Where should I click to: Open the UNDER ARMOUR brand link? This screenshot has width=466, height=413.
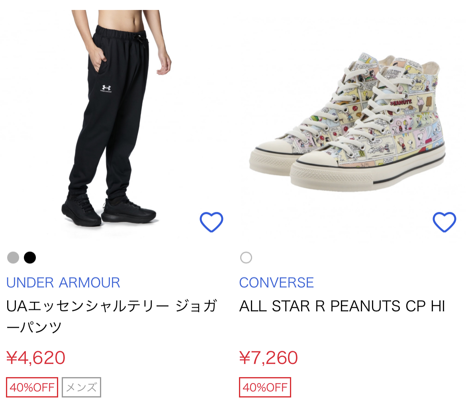pos(63,282)
